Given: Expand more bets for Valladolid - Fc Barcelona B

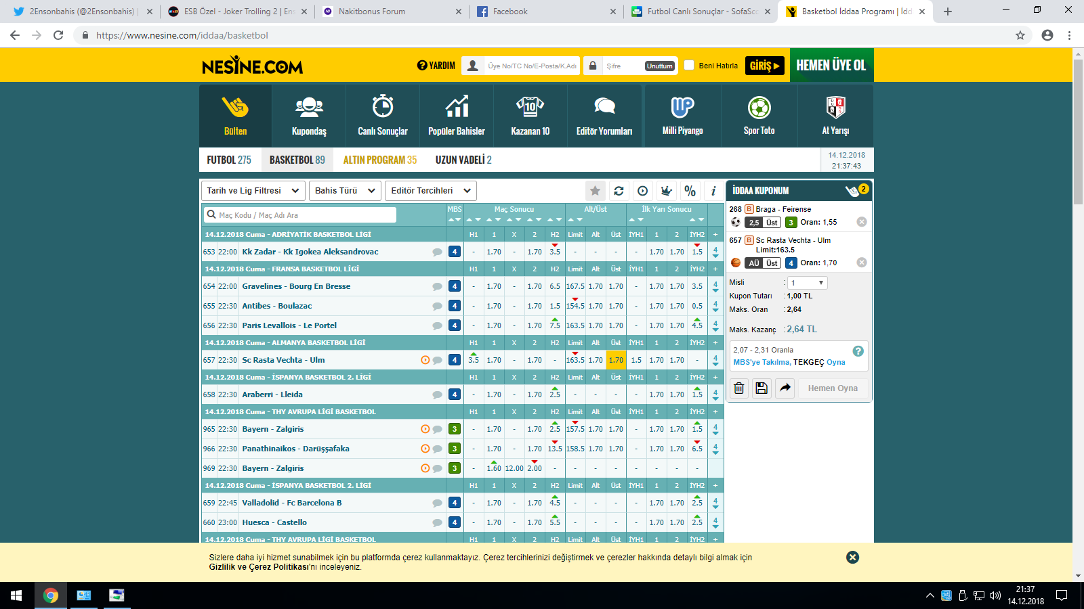Looking at the screenshot, I should (x=715, y=503).
